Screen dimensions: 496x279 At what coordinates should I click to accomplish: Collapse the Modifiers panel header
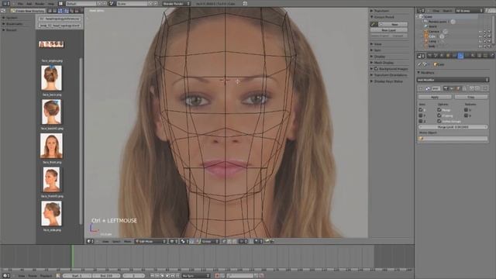(425, 72)
